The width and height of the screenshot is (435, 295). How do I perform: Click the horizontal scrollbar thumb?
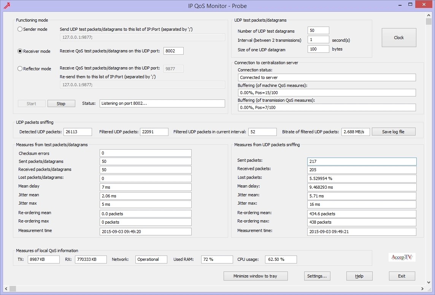(13, 289)
